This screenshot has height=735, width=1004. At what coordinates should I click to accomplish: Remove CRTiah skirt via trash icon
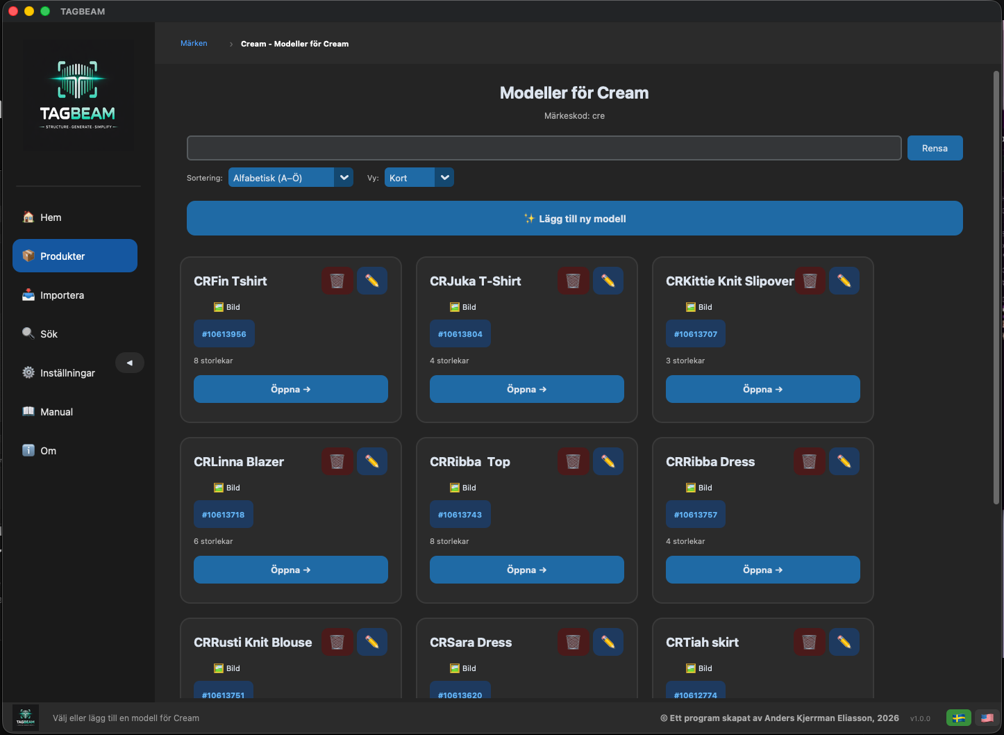[x=810, y=642]
